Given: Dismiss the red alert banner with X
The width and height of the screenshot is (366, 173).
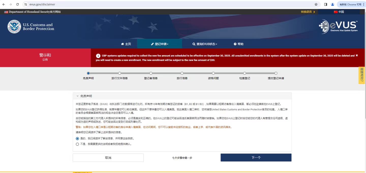Looking at the screenshot, I should pos(357,55).
